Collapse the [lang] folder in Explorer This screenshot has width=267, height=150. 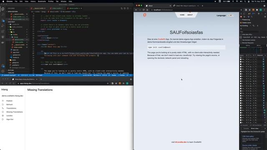point(16,37)
